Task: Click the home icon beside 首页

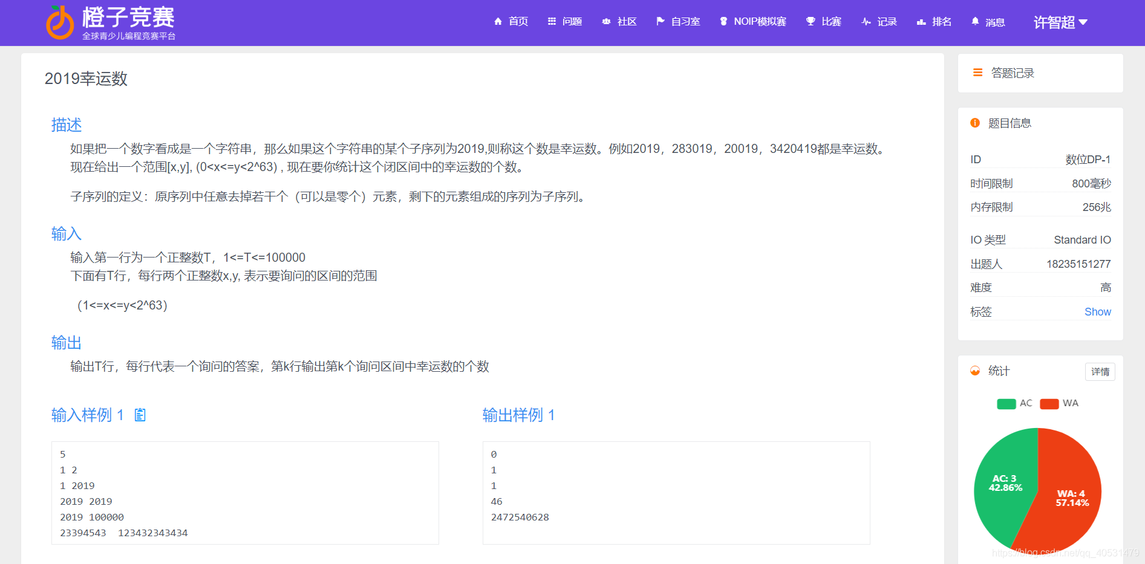Action: (498, 22)
